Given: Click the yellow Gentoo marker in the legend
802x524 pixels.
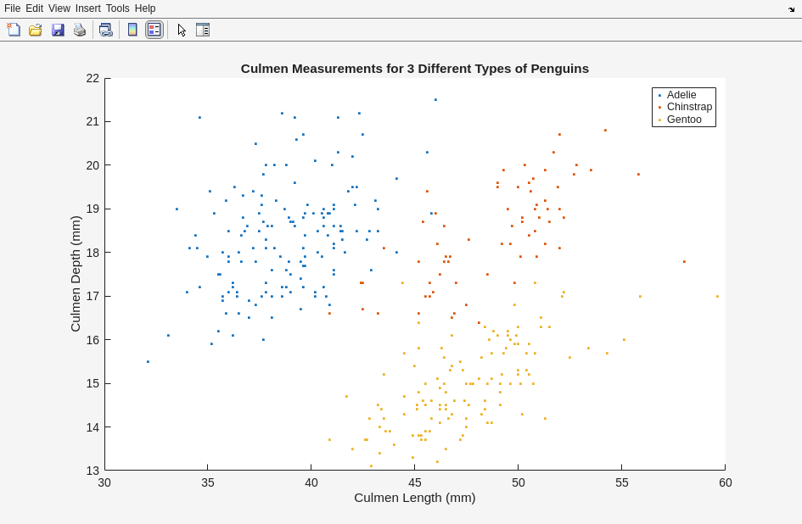Looking at the screenshot, I should (659, 120).
